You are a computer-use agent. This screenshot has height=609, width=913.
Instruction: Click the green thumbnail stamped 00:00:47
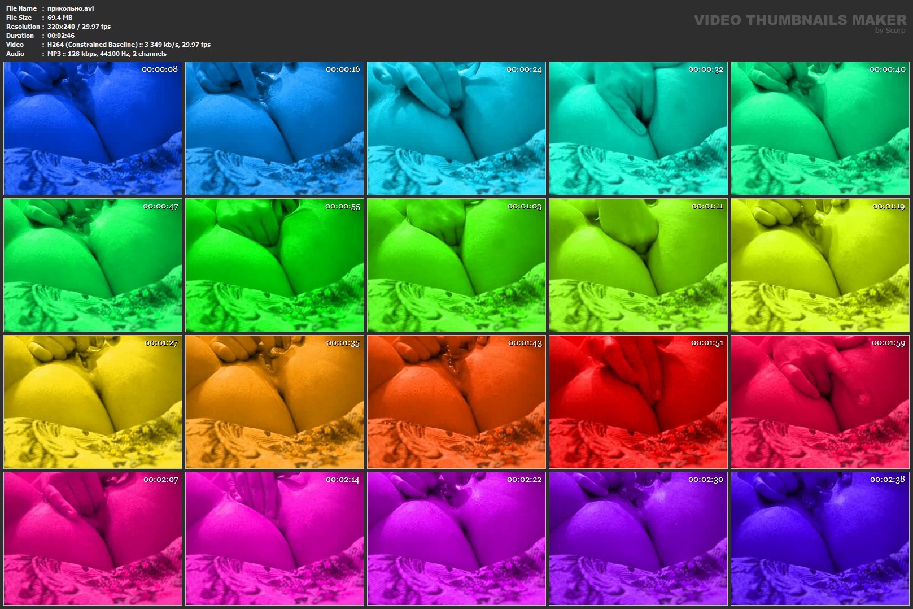tap(93, 265)
